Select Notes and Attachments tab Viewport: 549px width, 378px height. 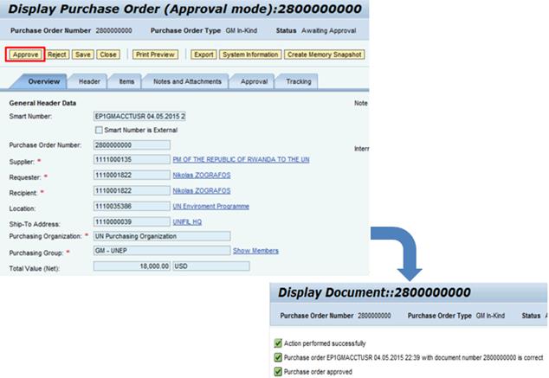(x=187, y=82)
